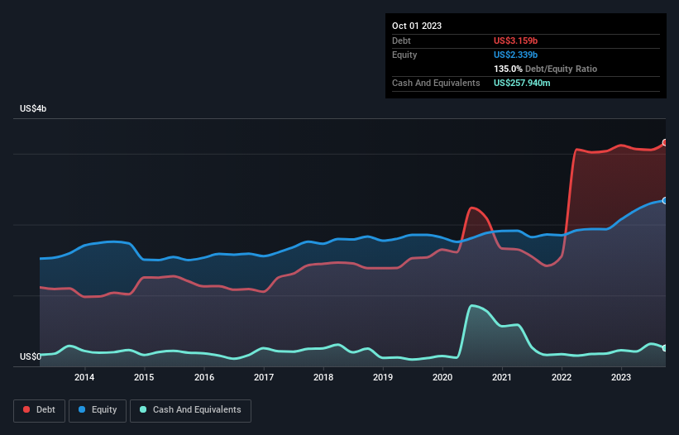Viewport: 679px width, 435px height.
Task: Click the Debt row label in tooltip
Action: pyautogui.click(x=401, y=41)
